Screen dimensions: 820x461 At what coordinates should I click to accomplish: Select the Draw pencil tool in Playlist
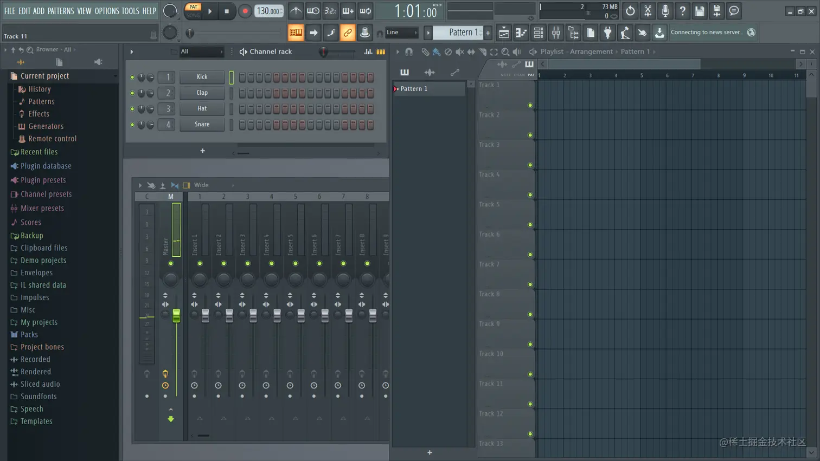click(x=425, y=52)
